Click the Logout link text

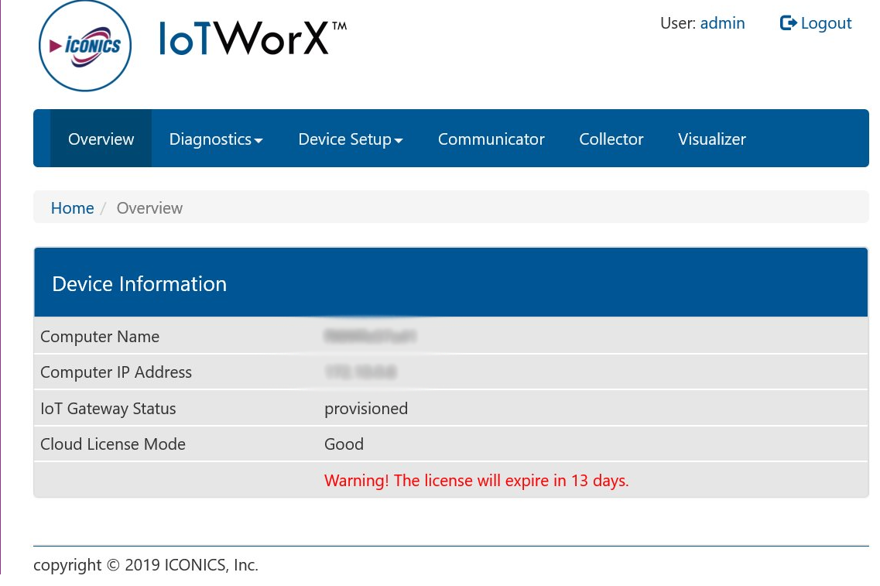click(x=826, y=23)
